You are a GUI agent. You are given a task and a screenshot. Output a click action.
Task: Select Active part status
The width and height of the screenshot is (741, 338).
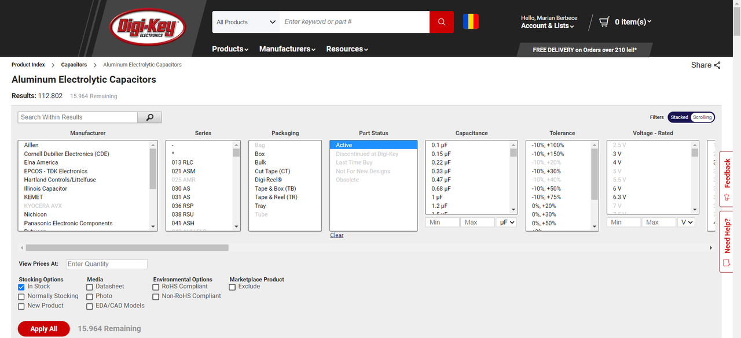click(373, 145)
